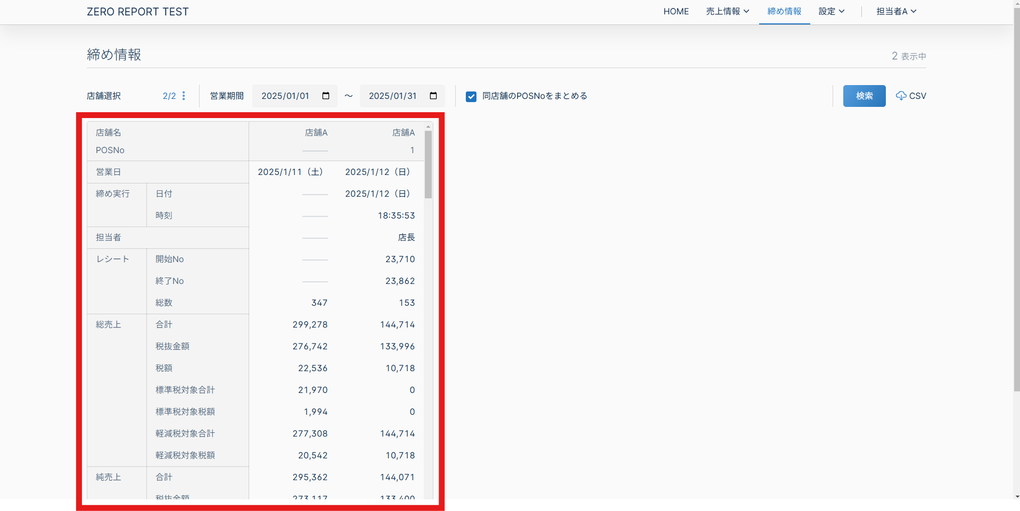Click the page's main vertical scrollbar
This screenshot has width=1020, height=511.
[1016, 213]
